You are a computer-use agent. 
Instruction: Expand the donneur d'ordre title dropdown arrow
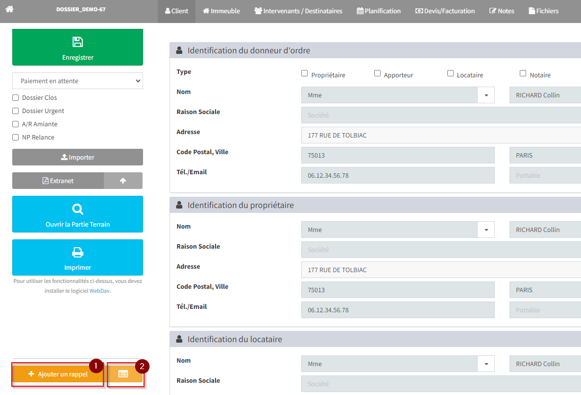[486, 95]
